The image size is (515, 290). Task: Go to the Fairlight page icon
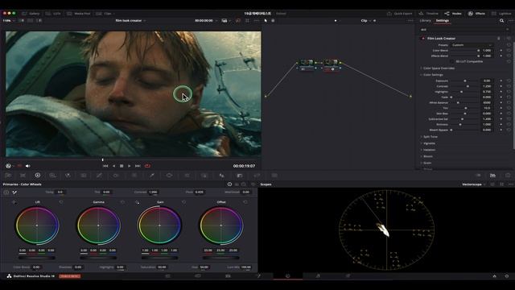318,276
